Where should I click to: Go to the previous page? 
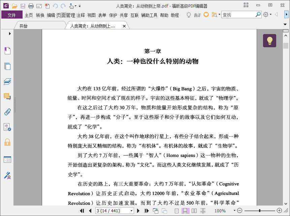coord(90,211)
